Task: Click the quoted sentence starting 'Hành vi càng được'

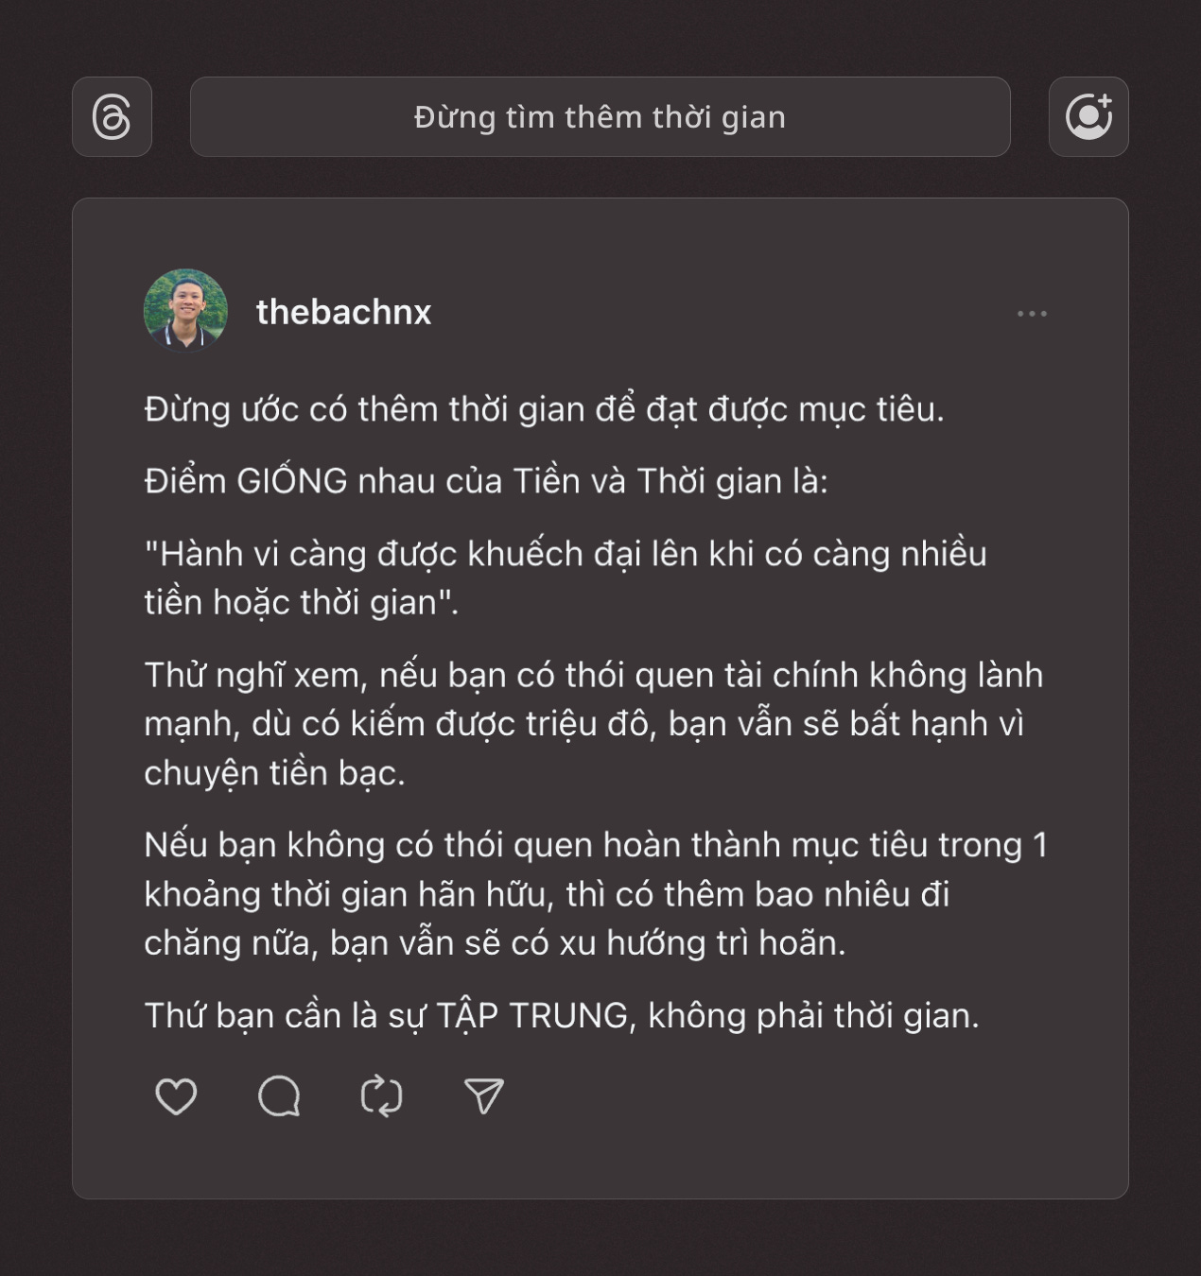Action: [x=566, y=578]
